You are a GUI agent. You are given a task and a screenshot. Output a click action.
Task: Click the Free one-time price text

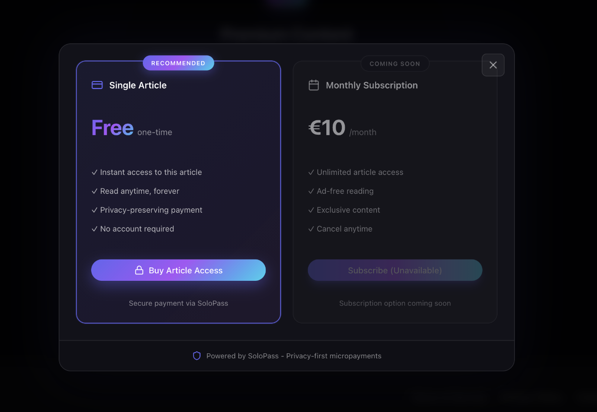[131, 128]
